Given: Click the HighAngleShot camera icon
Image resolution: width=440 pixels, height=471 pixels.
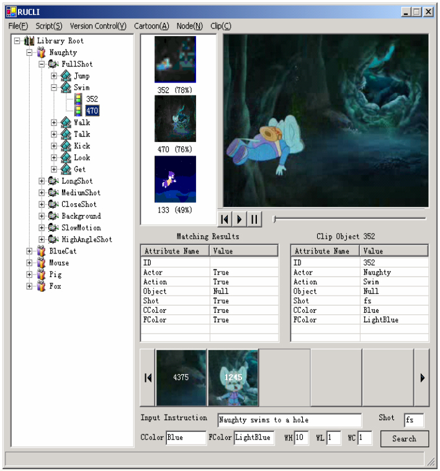Looking at the screenshot, I should [x=53, y=239].
